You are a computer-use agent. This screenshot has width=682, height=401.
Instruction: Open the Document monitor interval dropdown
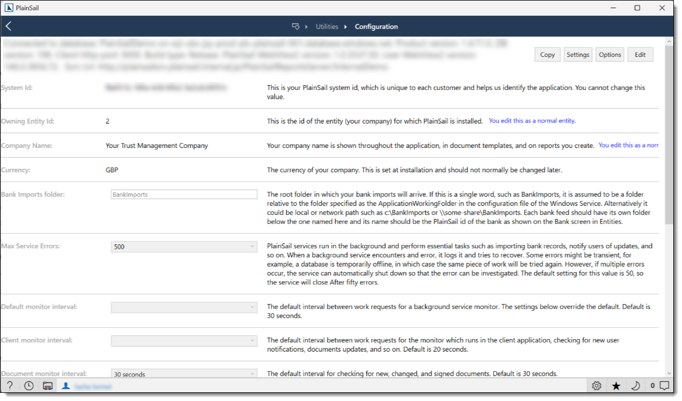252,374
